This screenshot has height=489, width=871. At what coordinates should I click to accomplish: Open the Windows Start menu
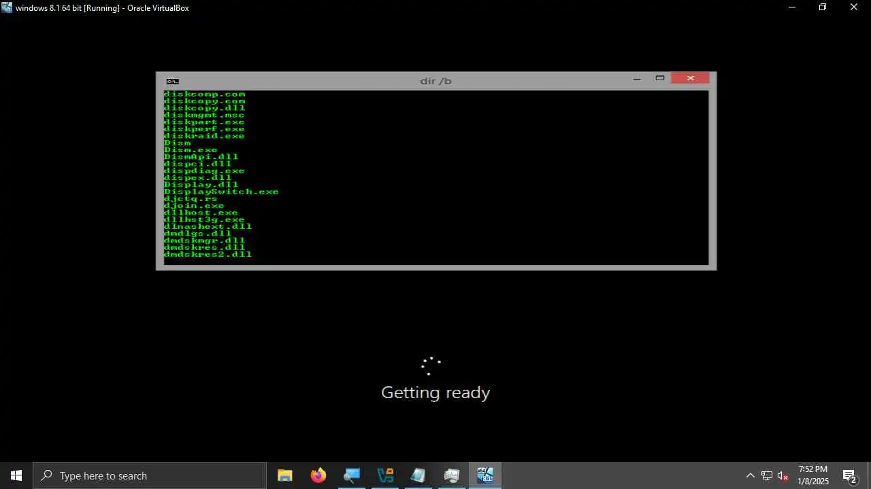[16, 475]
